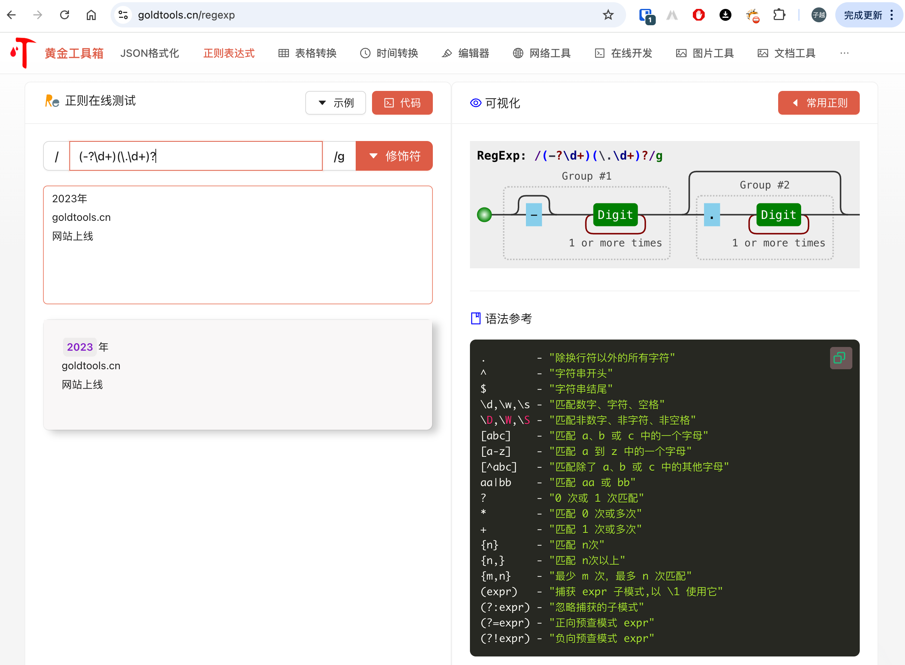Click the dot literal node in Group #2

tap(711, 214)
